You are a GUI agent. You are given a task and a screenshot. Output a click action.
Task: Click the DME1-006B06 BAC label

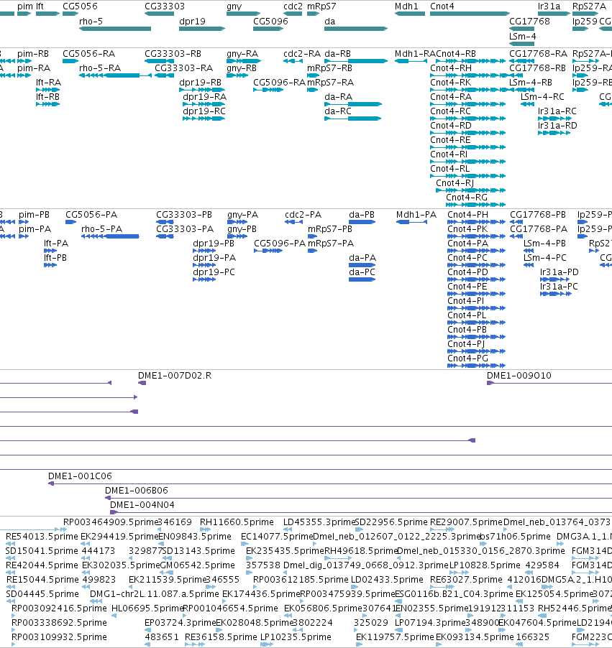(136, 490)
